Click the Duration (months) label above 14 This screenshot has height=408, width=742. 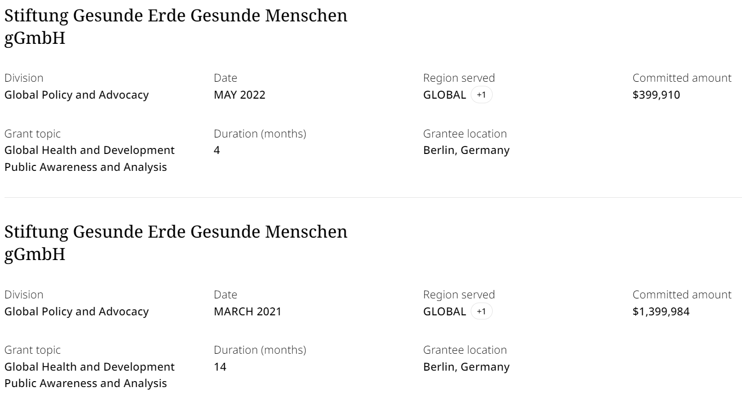point(260,350)
